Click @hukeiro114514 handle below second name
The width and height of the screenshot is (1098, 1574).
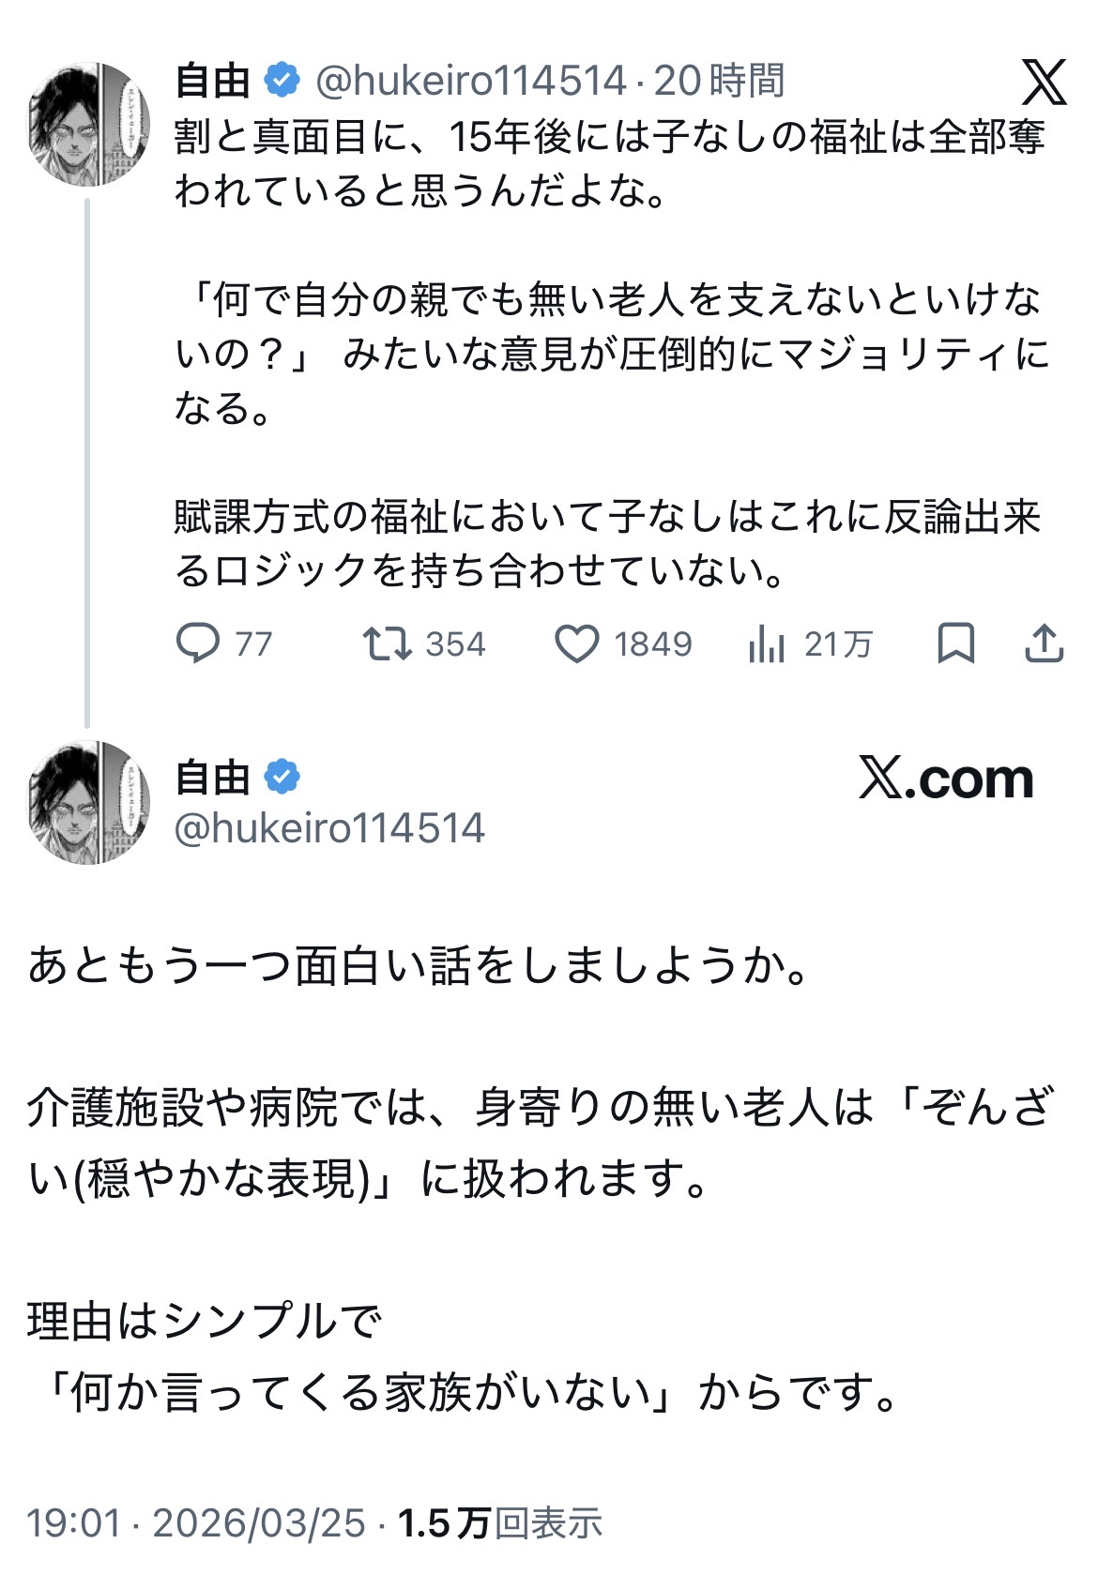[x=329, y=828]
